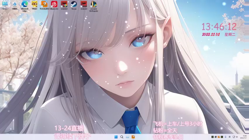The width and height of the screenshot is (249, 140).
Task: Click the orange system tray icon
Action: pyautogui.click(x=219, y=137)
